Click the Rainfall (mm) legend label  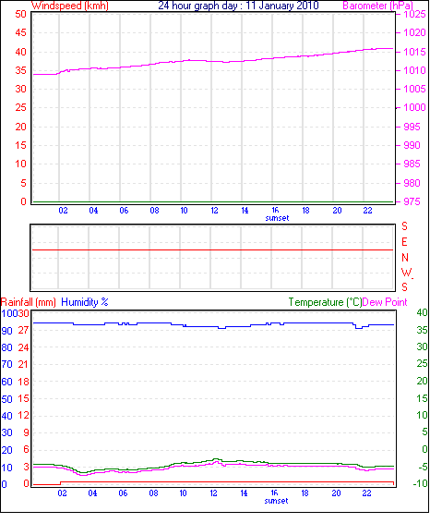pos(29,302)
